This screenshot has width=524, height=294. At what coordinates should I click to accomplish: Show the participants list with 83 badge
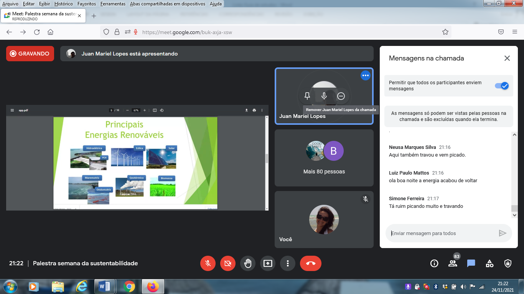[x=453, y=263]
